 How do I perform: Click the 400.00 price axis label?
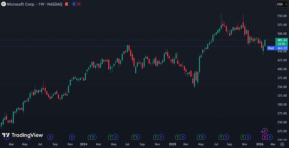coord(282,69)
